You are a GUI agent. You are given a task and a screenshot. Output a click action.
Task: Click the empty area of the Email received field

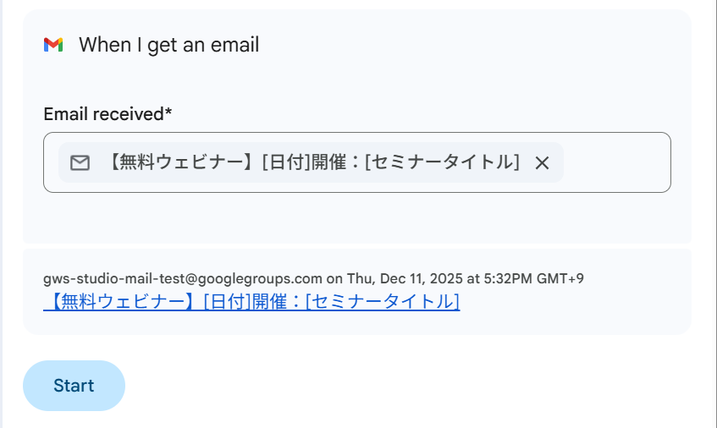pyautogui.click(x=616, y=162)
